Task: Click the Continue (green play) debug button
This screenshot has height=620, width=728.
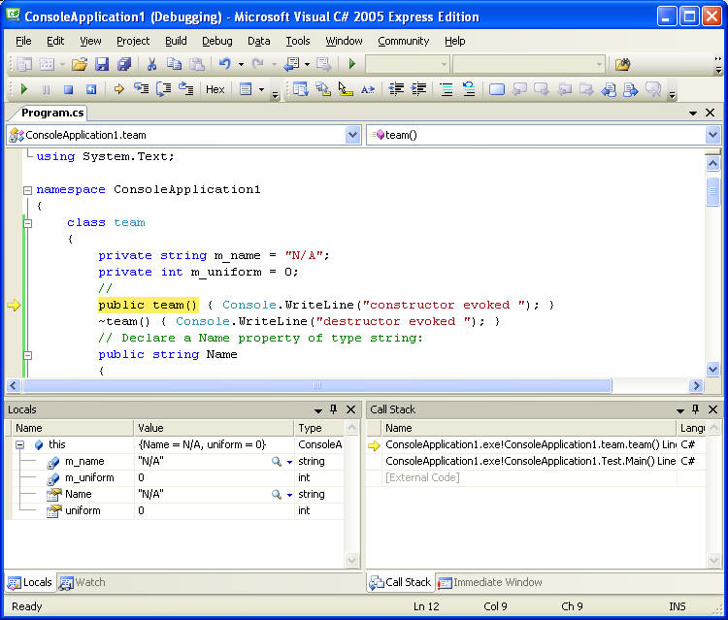Action: point(24,89)
